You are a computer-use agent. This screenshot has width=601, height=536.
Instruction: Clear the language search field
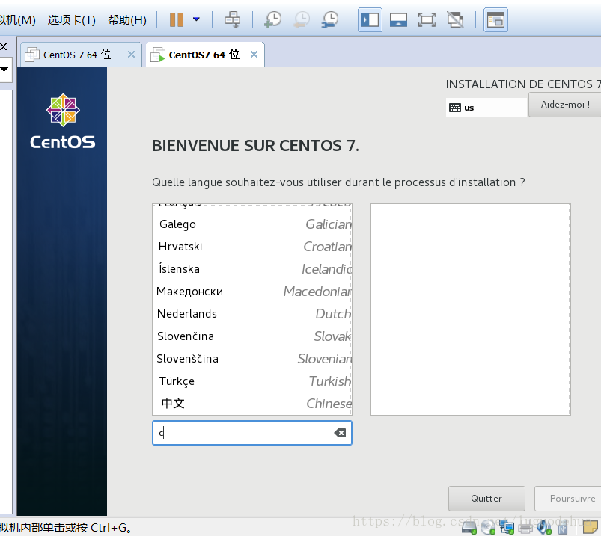340,433
